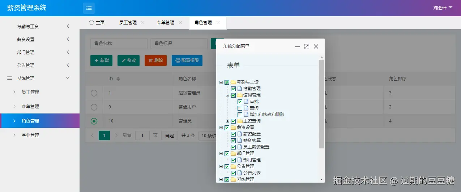Image resolution: width=461 pixels, height=192 pixels.
Task: Maximize the 角色分配菜单 dialog
Action: pos(307,46)
